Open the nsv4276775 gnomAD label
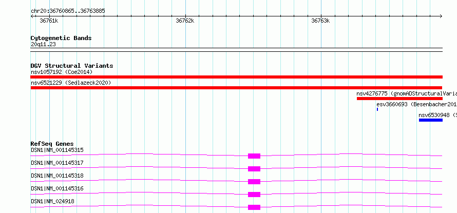The height and width of the screenshot is (213, 457). 407,93
